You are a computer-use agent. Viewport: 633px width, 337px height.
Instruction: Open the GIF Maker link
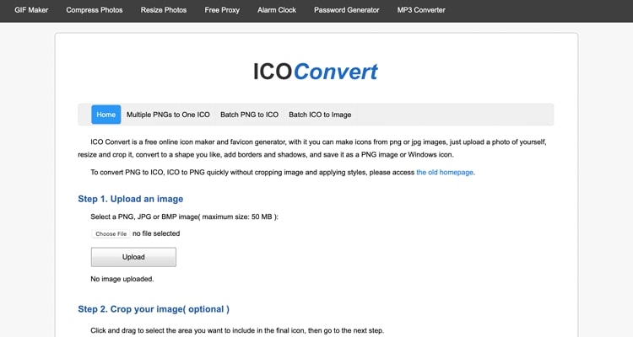(x=31, y=10)
